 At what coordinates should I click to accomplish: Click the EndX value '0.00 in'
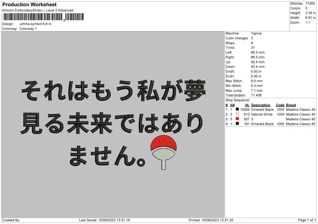tap(256, 71)
